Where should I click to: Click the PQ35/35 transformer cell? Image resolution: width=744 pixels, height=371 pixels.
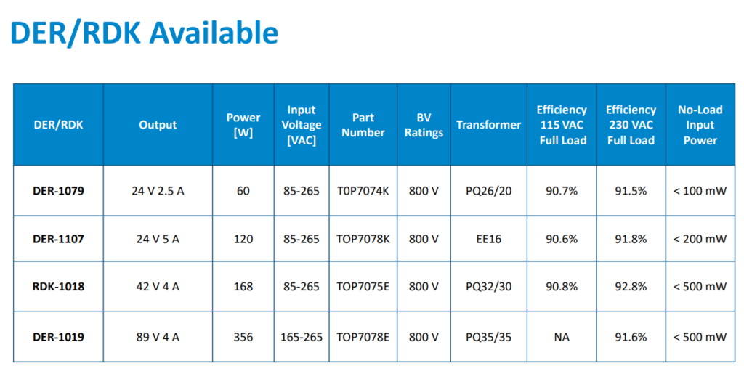(x=488, y=337)
